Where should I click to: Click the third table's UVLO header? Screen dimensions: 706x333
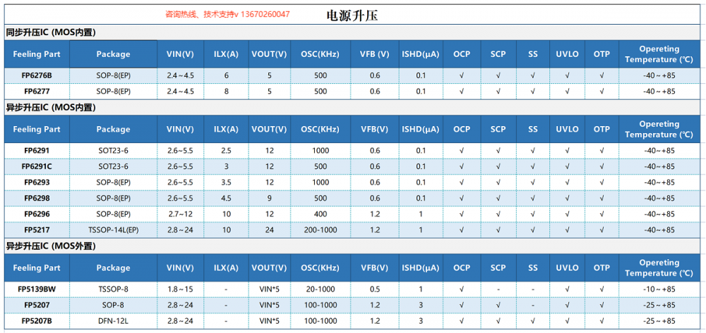pyautogui.click(x=567, y=268)
